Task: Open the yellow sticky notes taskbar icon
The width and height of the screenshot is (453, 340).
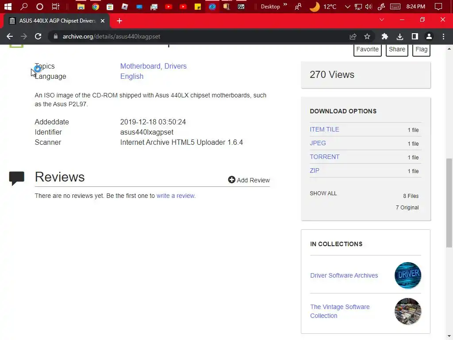Action: [198, 6]
